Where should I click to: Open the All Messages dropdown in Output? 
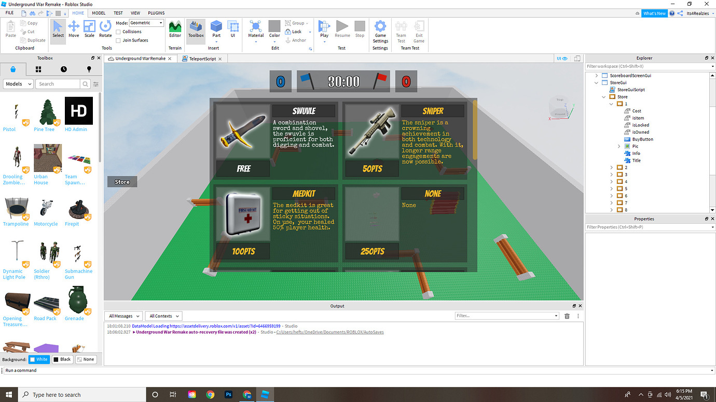tap(123, 315)
